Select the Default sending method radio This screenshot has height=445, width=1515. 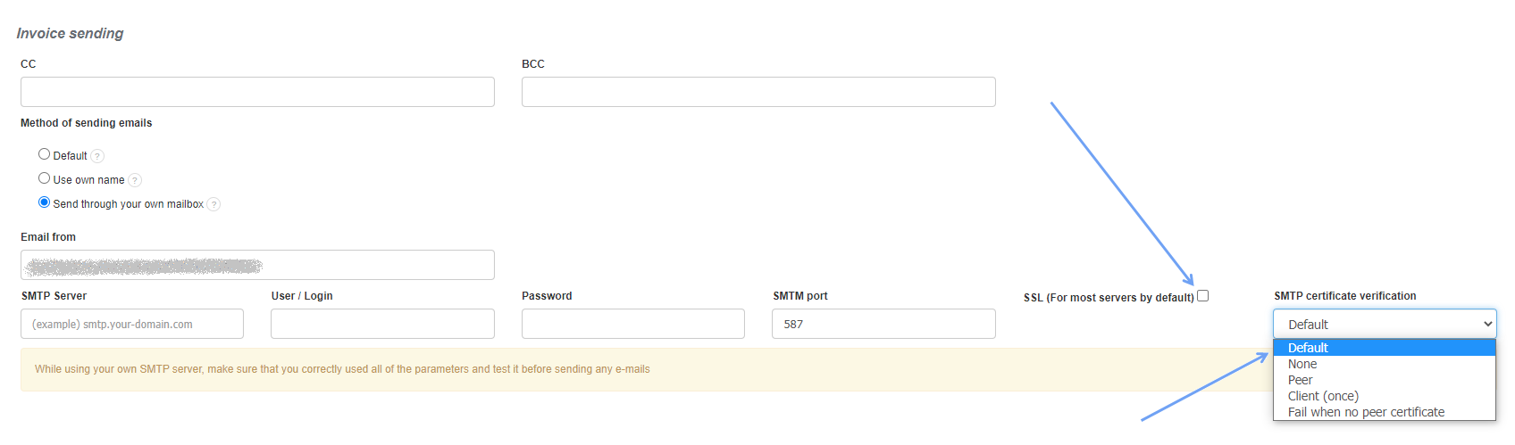point(44,154)
